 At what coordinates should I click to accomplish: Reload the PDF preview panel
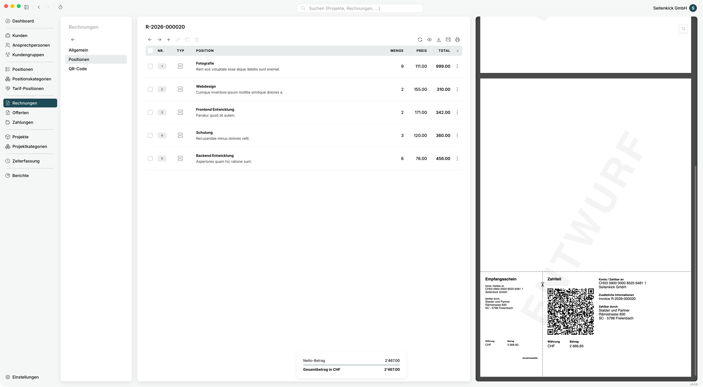click(683, 29)
